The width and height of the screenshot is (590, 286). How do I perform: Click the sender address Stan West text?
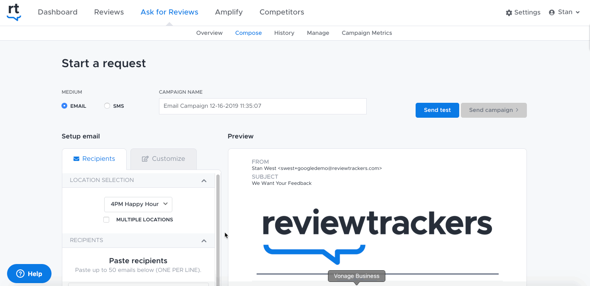point(317,168)
